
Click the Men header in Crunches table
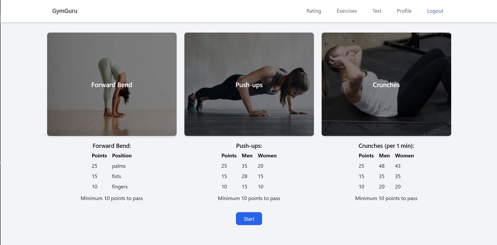pyautogui.click(x=384, y=156)
